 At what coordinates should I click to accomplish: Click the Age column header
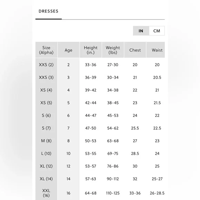tap(68, 50)
